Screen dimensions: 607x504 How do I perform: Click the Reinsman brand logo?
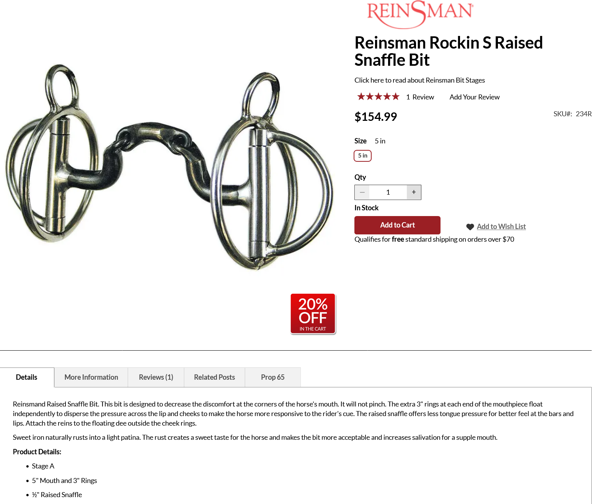tap(420, 15)
